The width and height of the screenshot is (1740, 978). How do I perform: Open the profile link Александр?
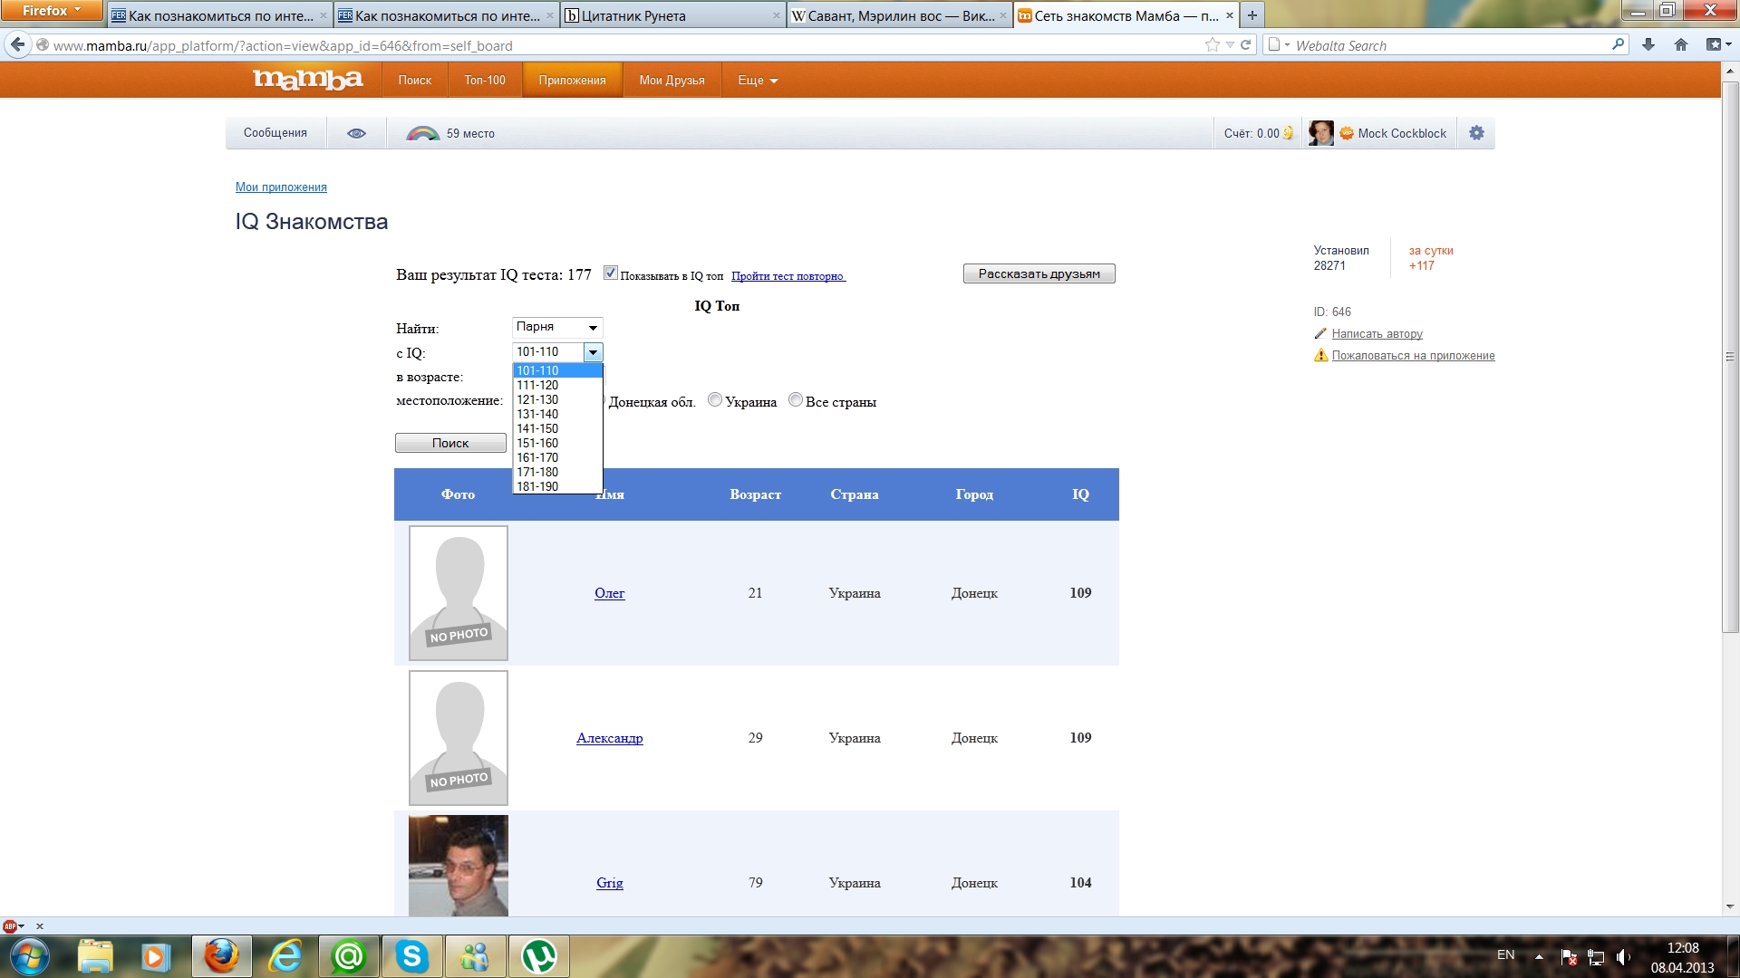click(609, 738)
